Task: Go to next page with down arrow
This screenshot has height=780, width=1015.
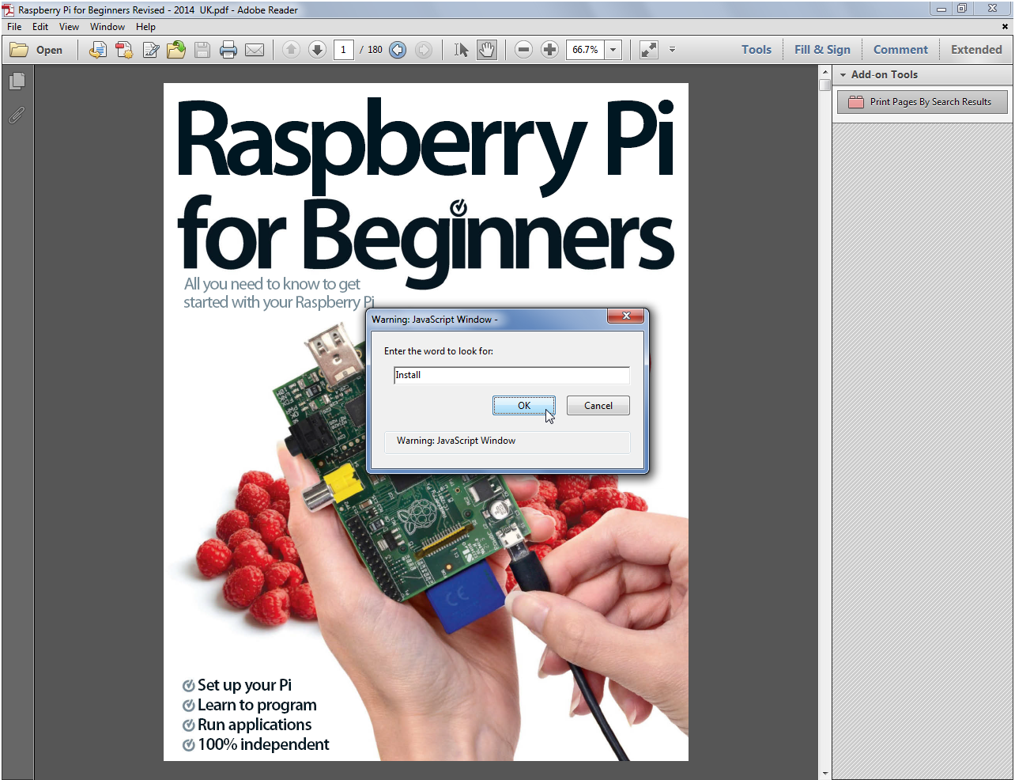Action: (317, 50)
